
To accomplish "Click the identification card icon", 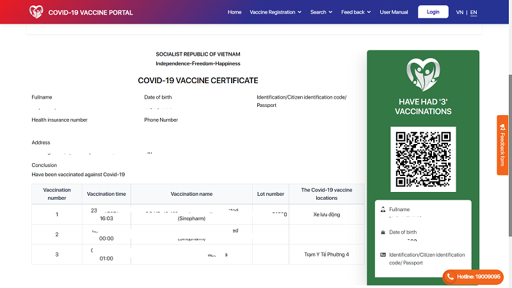I will (383, 255).
